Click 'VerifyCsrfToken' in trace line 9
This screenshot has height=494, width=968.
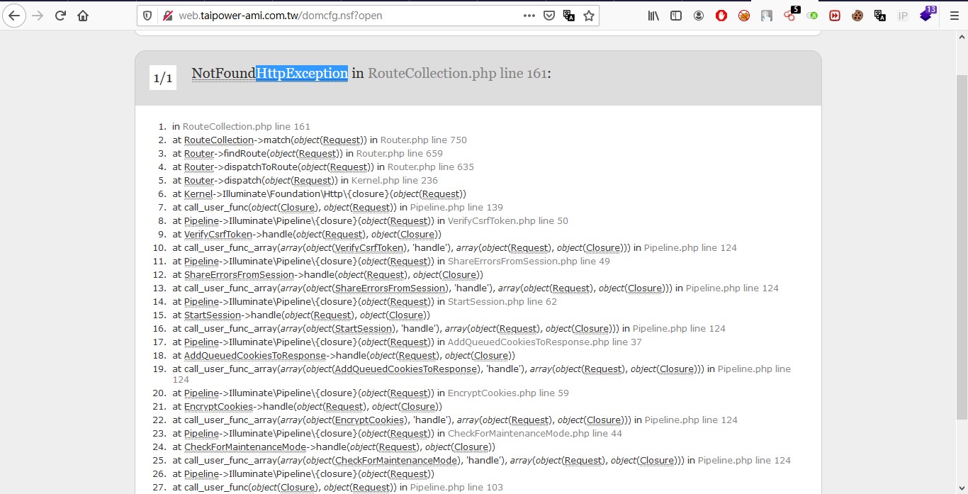click(218, 234)
